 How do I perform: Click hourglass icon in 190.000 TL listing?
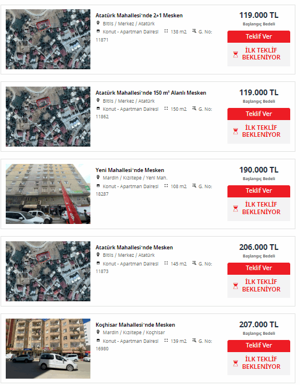tap(236, 208)
